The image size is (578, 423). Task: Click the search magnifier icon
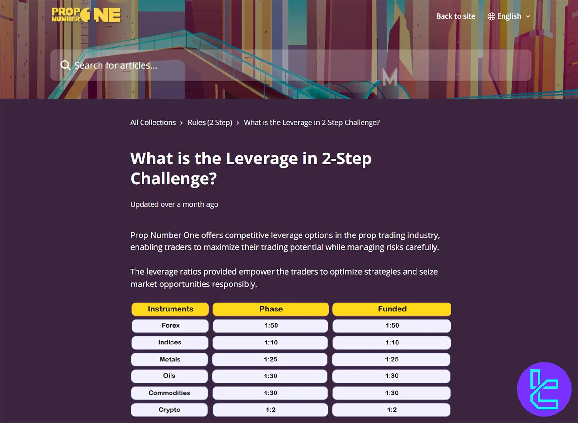(x=66, y=65)
